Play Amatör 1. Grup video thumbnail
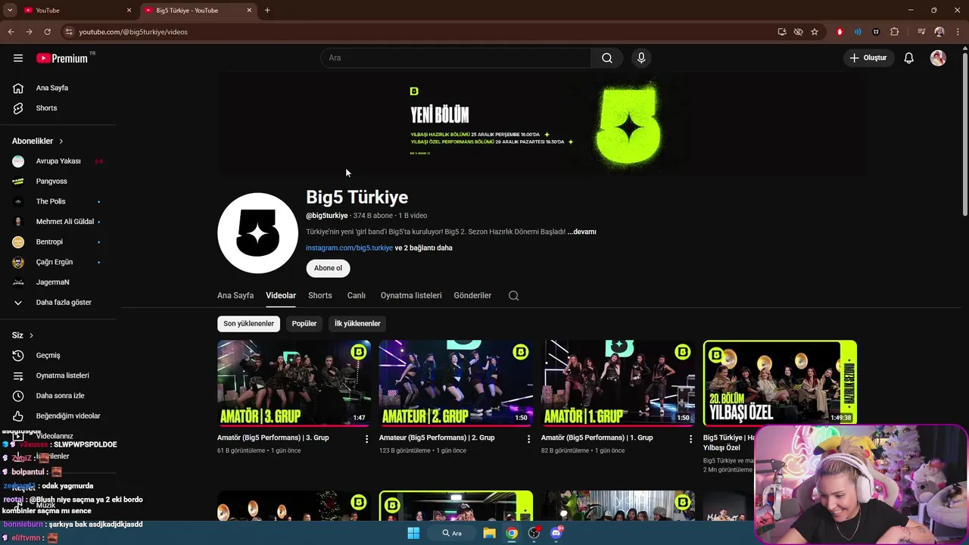969x545 pixels. coord(618,383)
